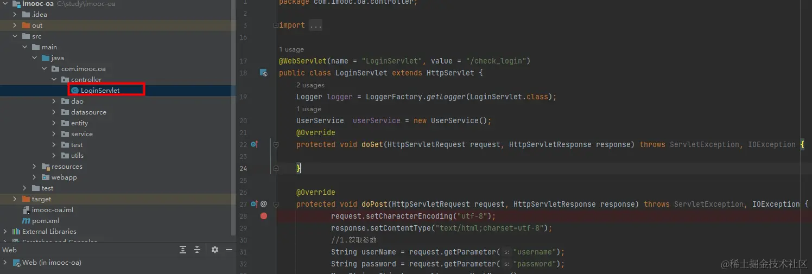This screenshot has height=274, width=812.
Task: Select the entity package label
Action: pyautogui.click(x=79, y=123)
